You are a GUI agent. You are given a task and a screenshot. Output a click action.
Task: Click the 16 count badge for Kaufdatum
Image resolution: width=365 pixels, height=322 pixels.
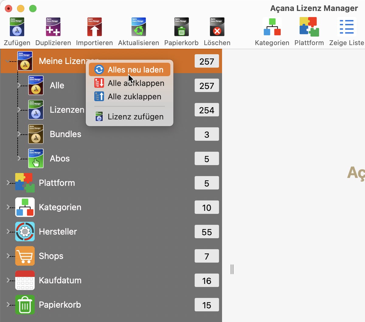pos(207,281)
